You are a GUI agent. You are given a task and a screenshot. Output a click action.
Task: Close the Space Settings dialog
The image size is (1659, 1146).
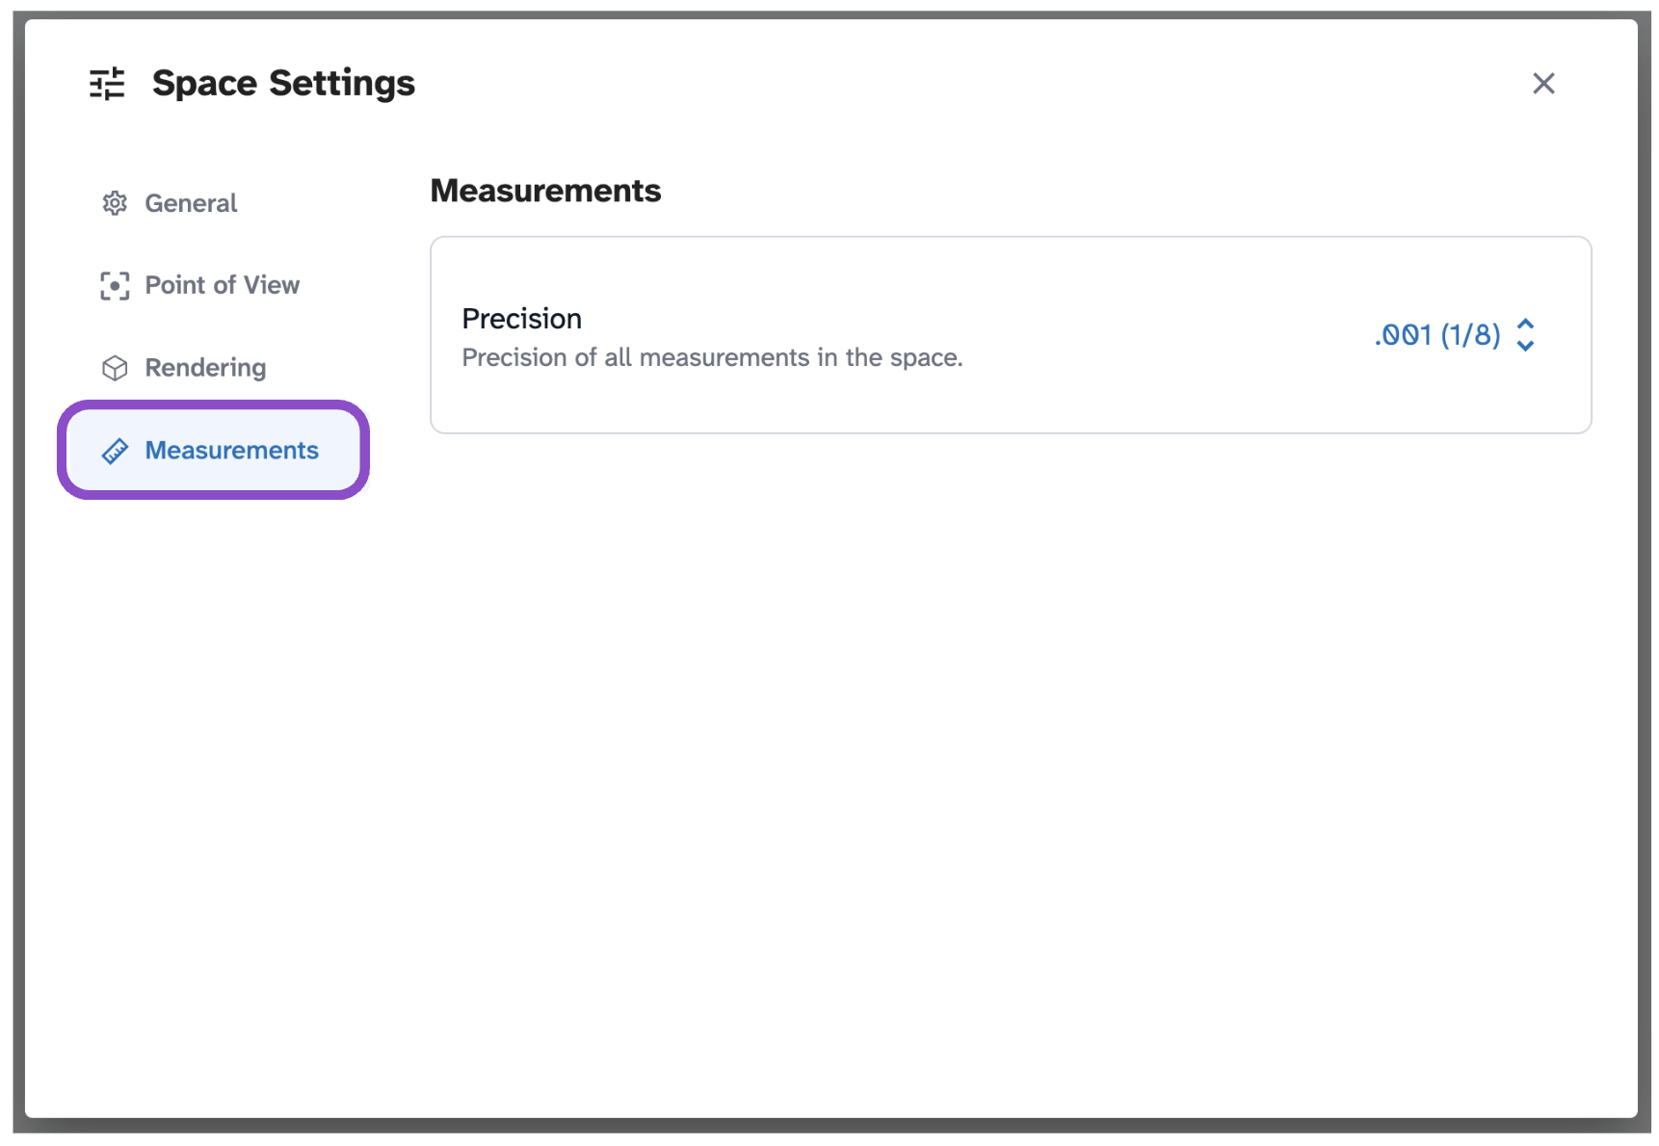coord(1543,84)
